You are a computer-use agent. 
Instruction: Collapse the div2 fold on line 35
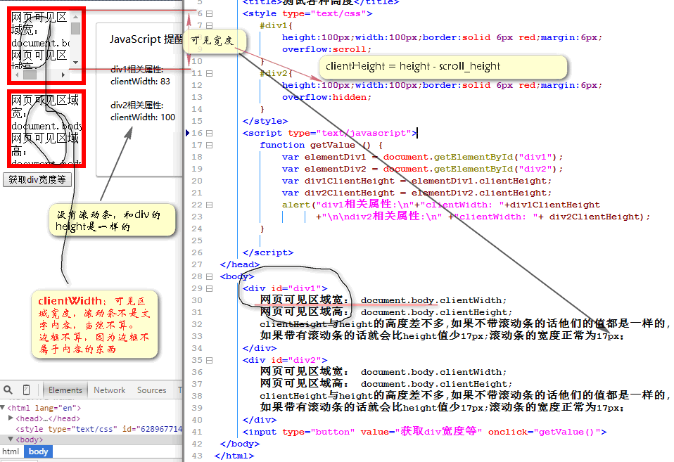(x=210, y=360)
